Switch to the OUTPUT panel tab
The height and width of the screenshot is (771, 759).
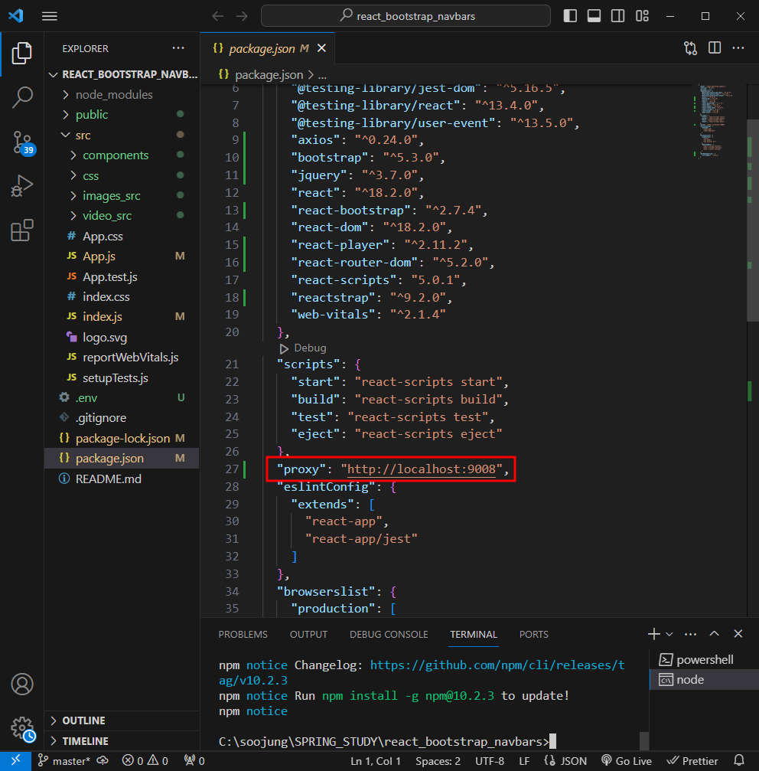point(308,634)
